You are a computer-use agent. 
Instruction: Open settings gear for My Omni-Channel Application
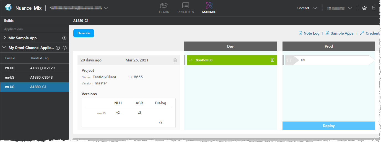(x=64, y=48)
